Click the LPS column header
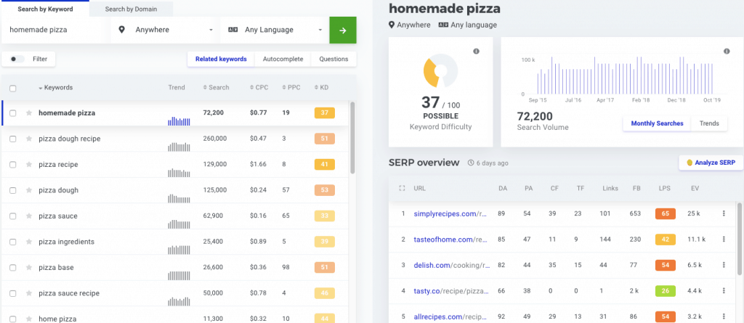 coord(665,188)
